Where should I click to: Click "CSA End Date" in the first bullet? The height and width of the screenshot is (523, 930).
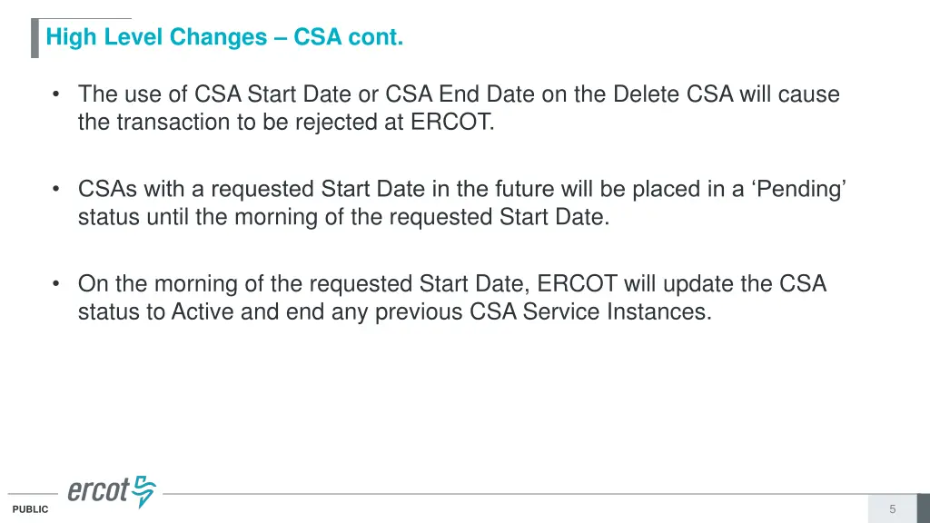pyautogui.click(x=460, y=94)
